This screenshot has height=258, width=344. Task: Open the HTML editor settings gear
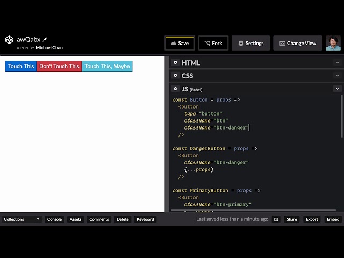(175, 63)
